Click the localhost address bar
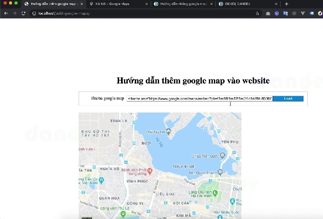323x219 pixels. point(144,13)
